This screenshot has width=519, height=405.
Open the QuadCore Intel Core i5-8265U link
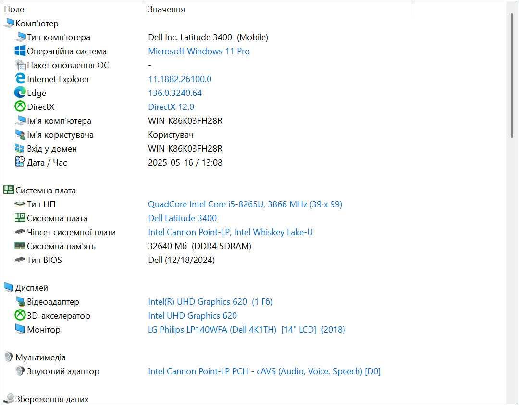[245, 204]
